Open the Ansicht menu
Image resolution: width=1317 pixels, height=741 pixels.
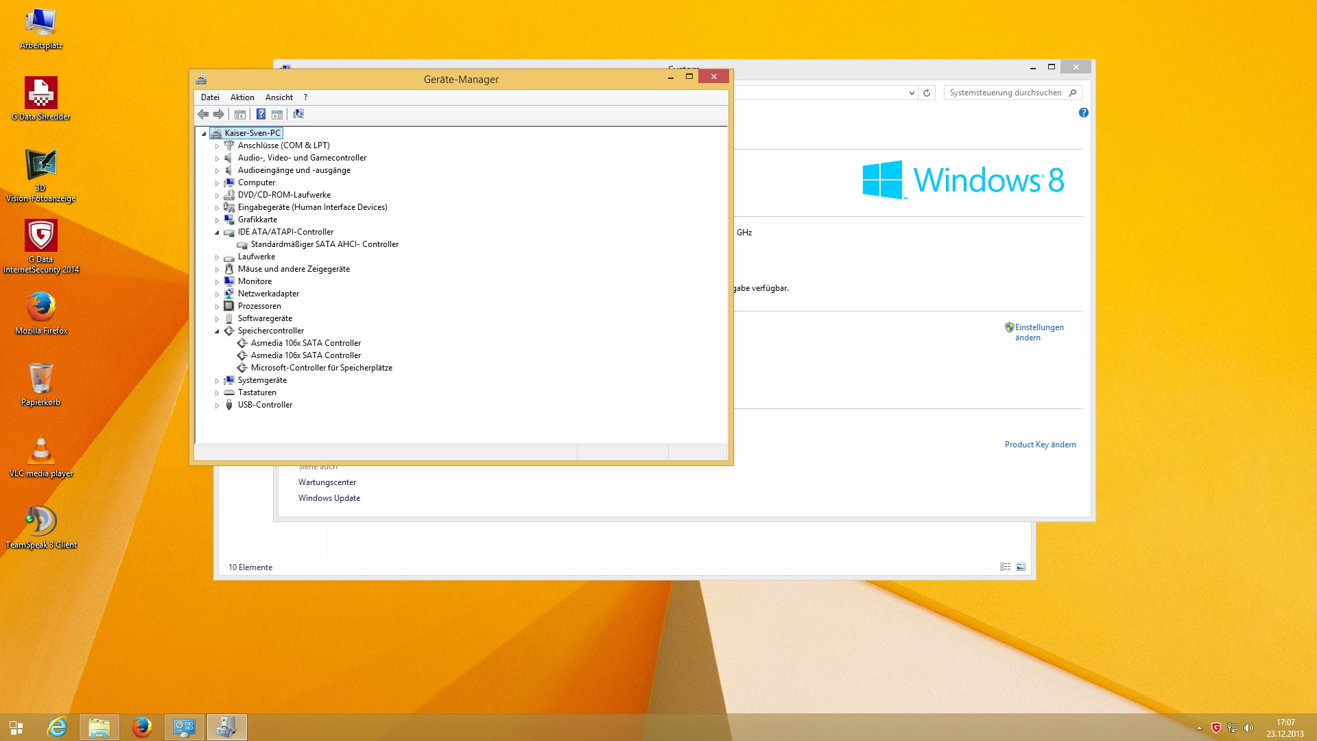click(278, 97)
